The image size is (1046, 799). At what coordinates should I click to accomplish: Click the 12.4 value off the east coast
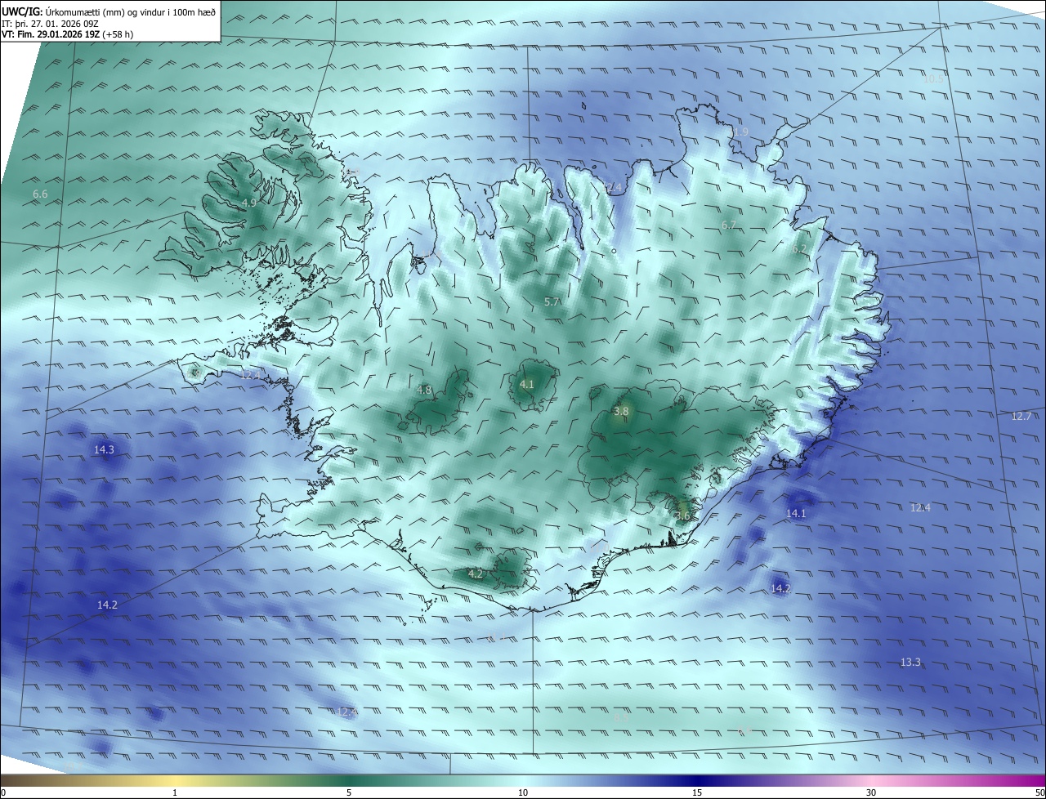click(920, 508)
